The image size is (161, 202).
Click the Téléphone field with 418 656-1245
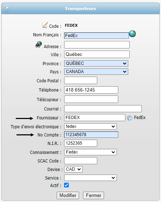(x=91, y=90)
